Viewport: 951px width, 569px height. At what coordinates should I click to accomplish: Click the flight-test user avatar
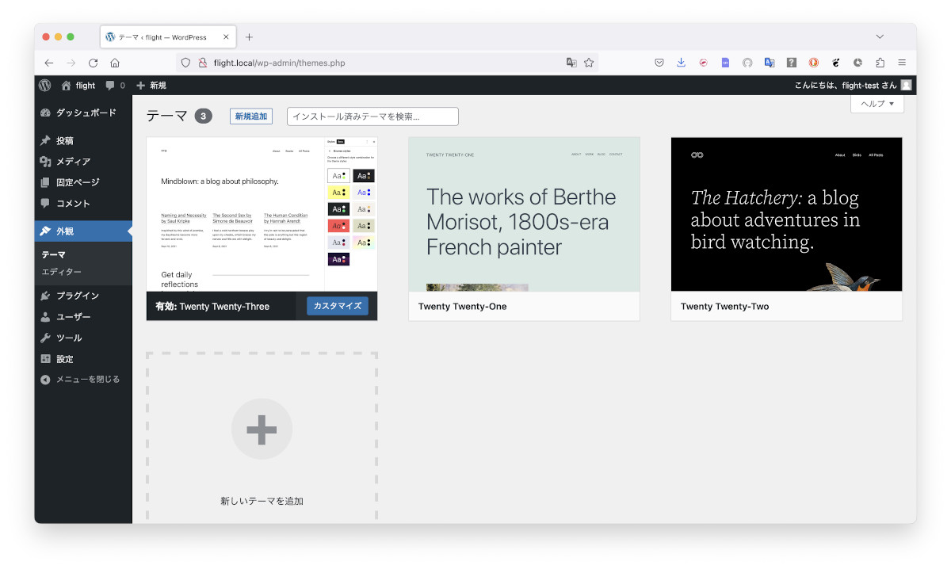tap(906, 86)
